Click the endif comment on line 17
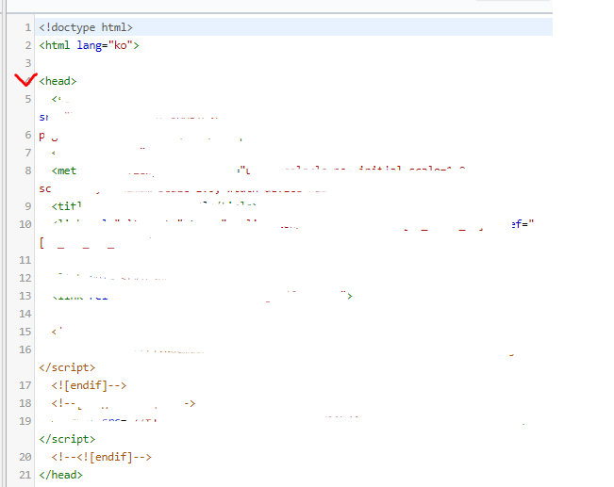Image resolution: width=614 pixels, height=487 pixels. coord(89,385)
